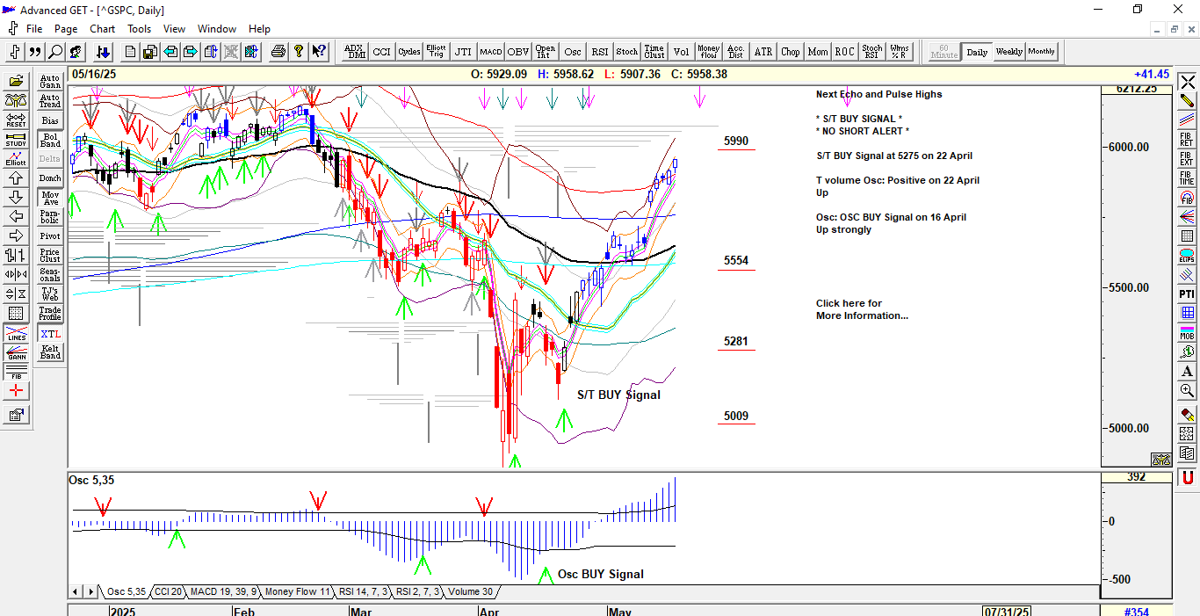Image resolution: width=1200 pixels, height=616 pixels.
Task: Toggle the Bol Band overlay
Action: pyautogui.click(x=50, y=140)
